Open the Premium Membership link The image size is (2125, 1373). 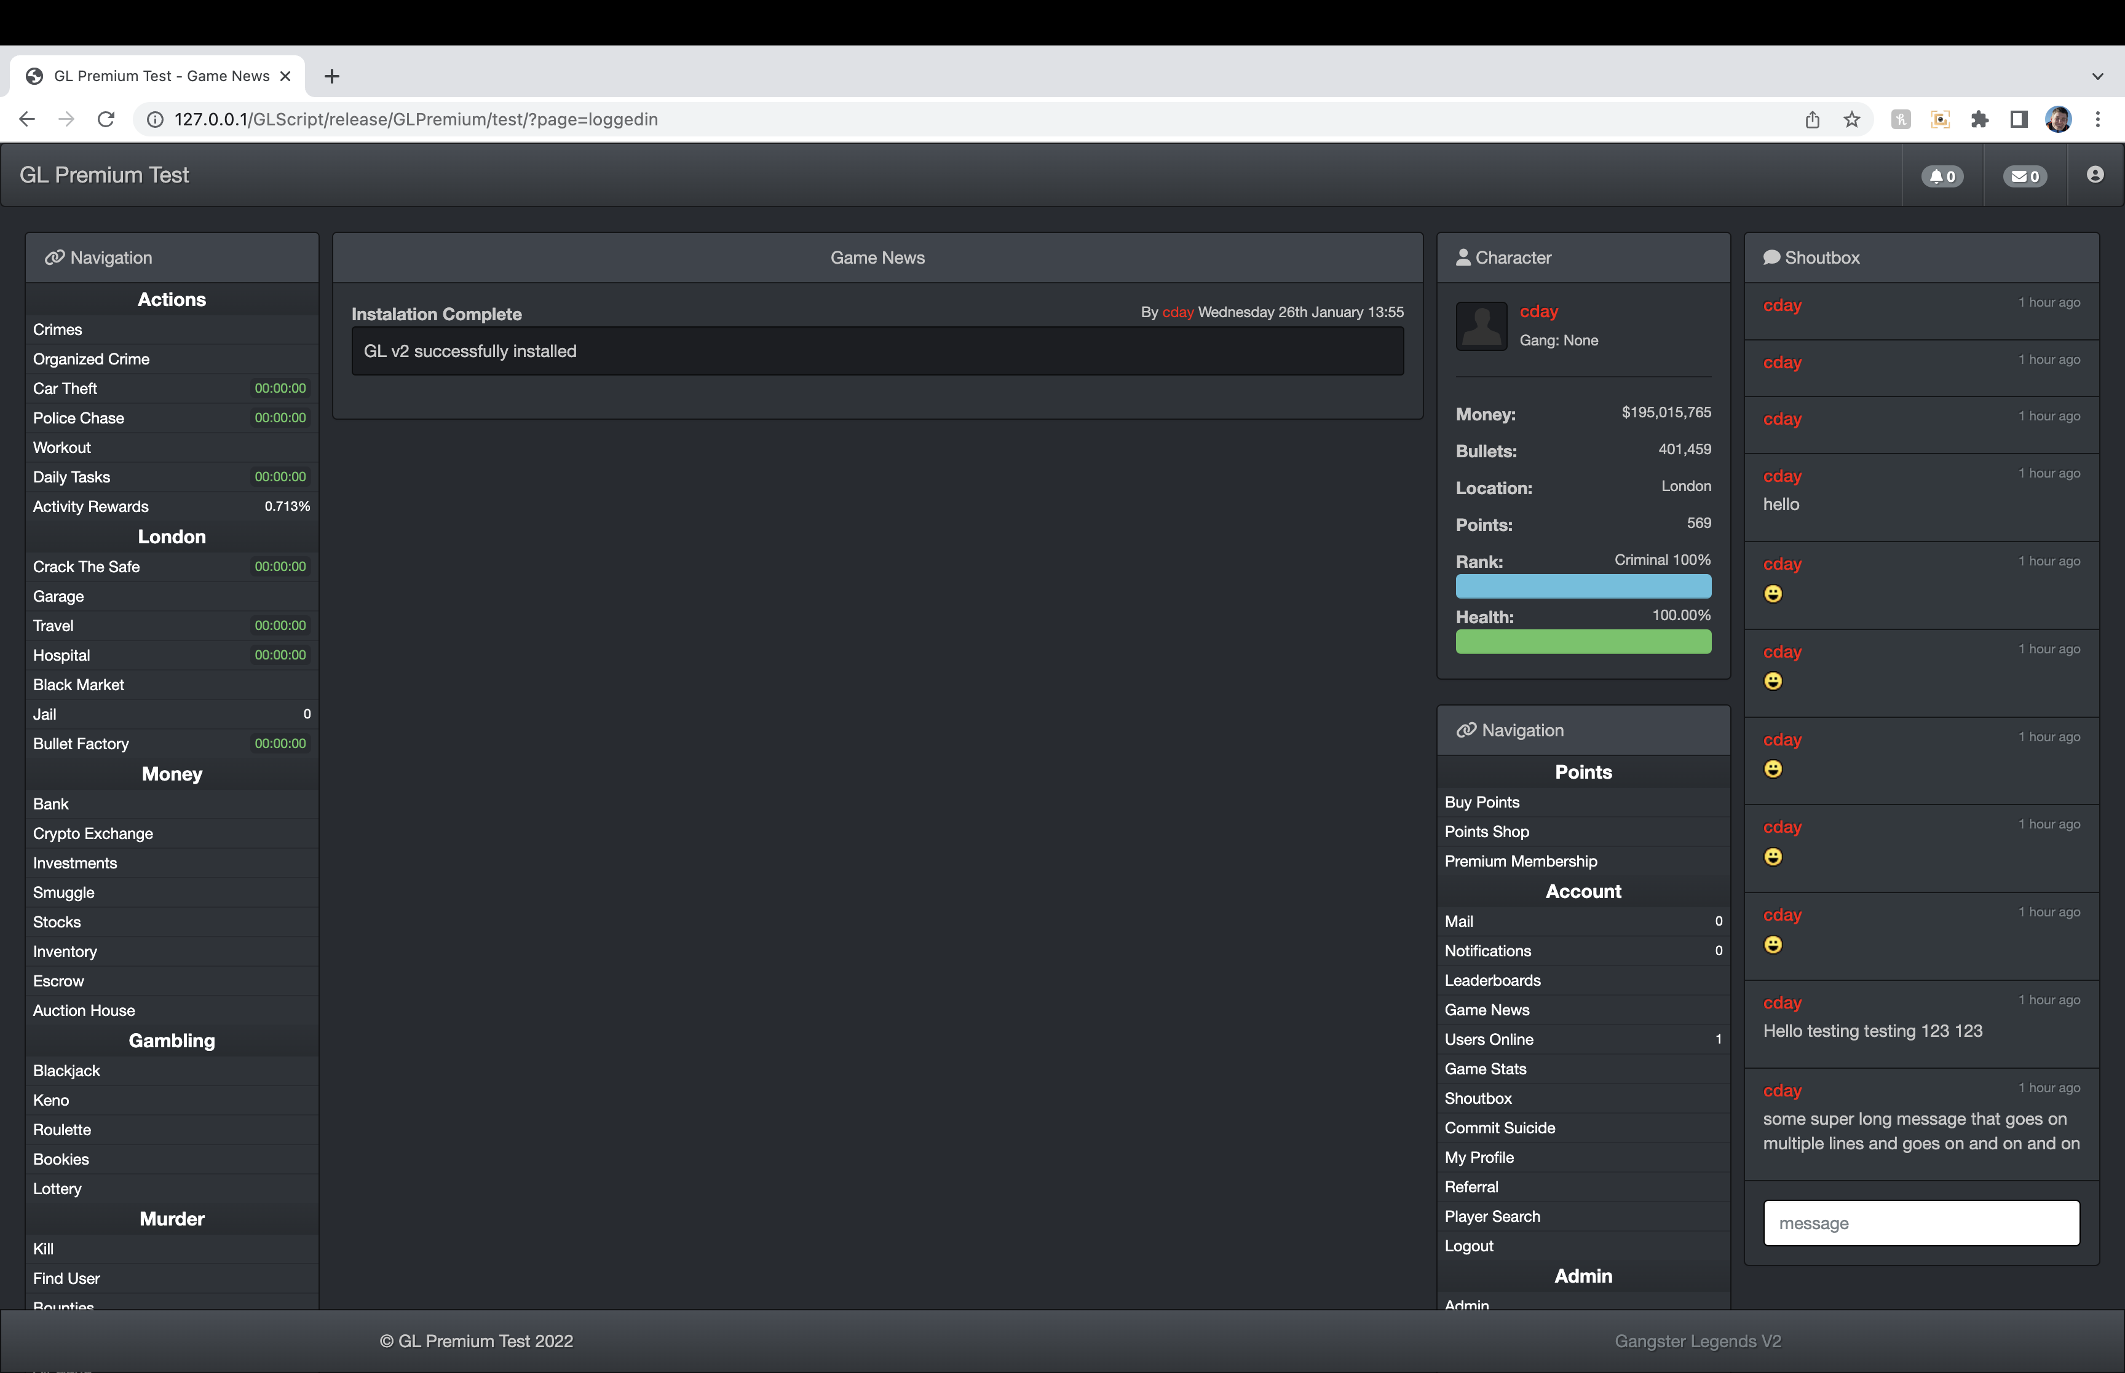(1521, 861)
